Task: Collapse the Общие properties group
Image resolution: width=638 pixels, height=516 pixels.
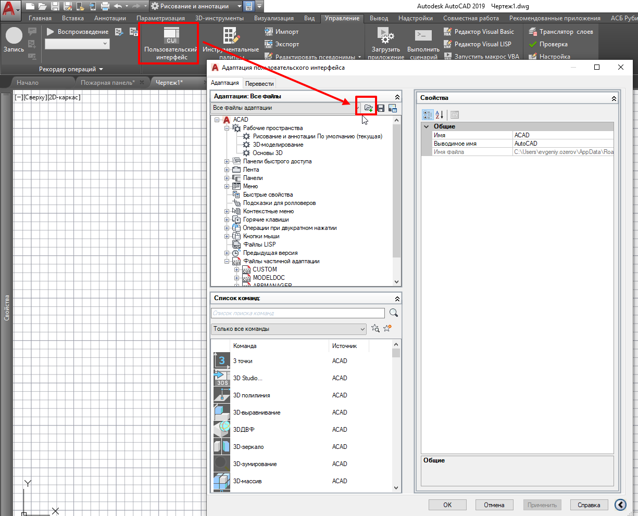Action: pyautogui.click(x=427, y=126)
